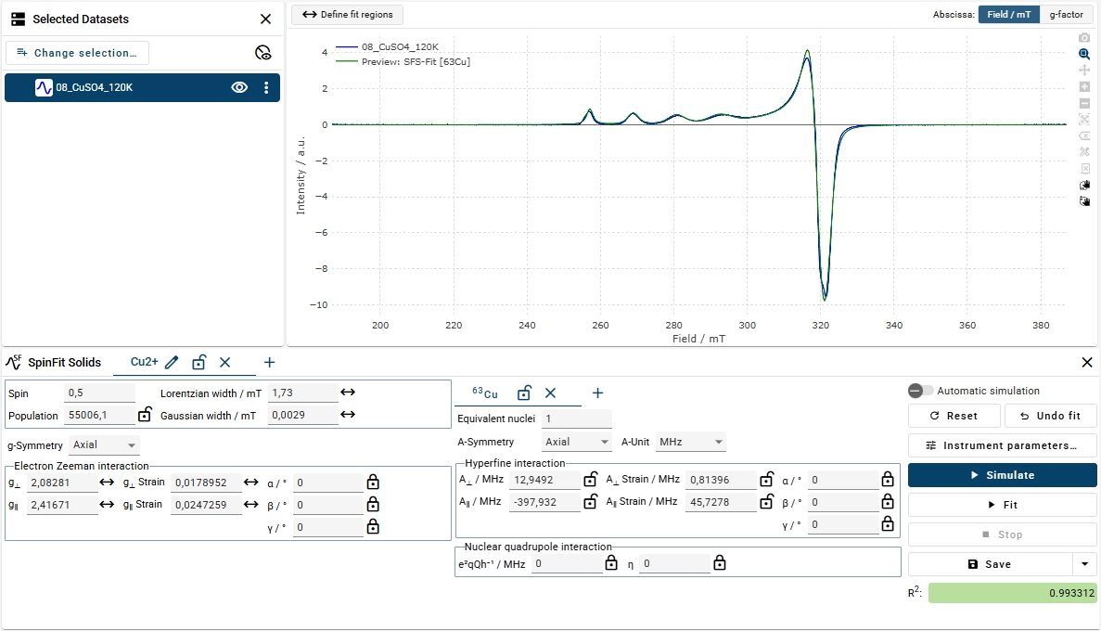Expand the Save button dropdown arrow
Image resolution: width=1101 pixels, height=631 pixels.
click(x=1084, y=564)
